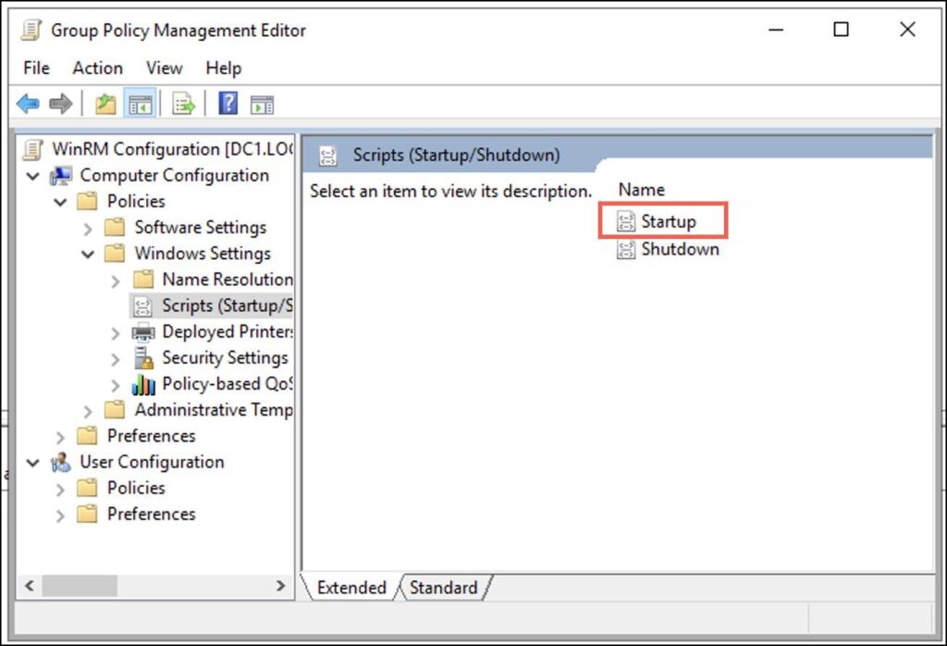Open the Action menu
Viewport: 947px width, 646px height.
(97, 68)
